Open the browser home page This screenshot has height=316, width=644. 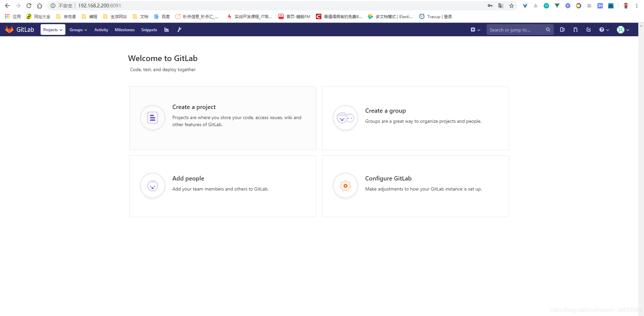click(40, 6)
